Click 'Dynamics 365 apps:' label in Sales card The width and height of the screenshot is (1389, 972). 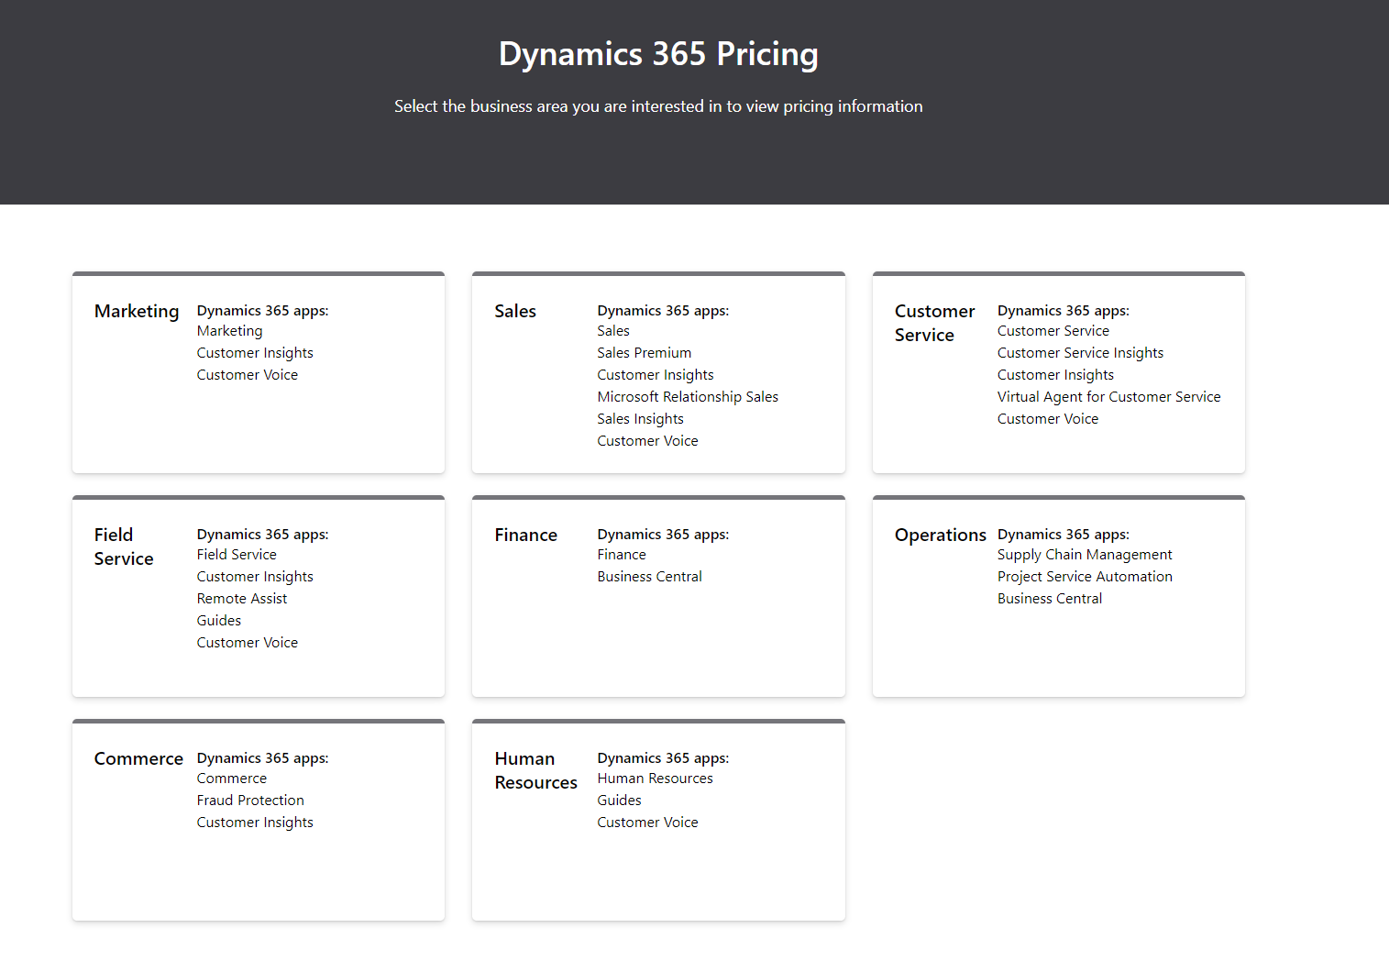(x=663, y=311)
